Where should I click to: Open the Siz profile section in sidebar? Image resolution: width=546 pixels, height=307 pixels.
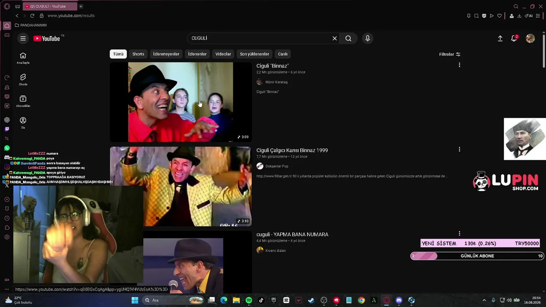[23, 123]
